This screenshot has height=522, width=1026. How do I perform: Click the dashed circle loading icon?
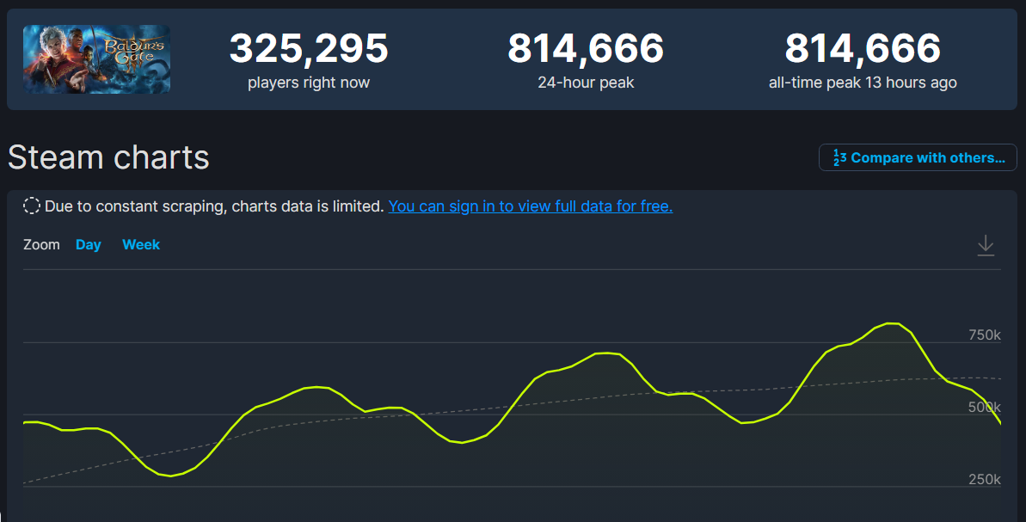(x=32, y=206)
